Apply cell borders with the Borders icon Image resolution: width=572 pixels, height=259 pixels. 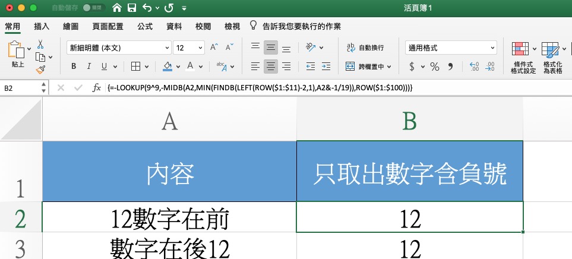[x=135, y=67]
